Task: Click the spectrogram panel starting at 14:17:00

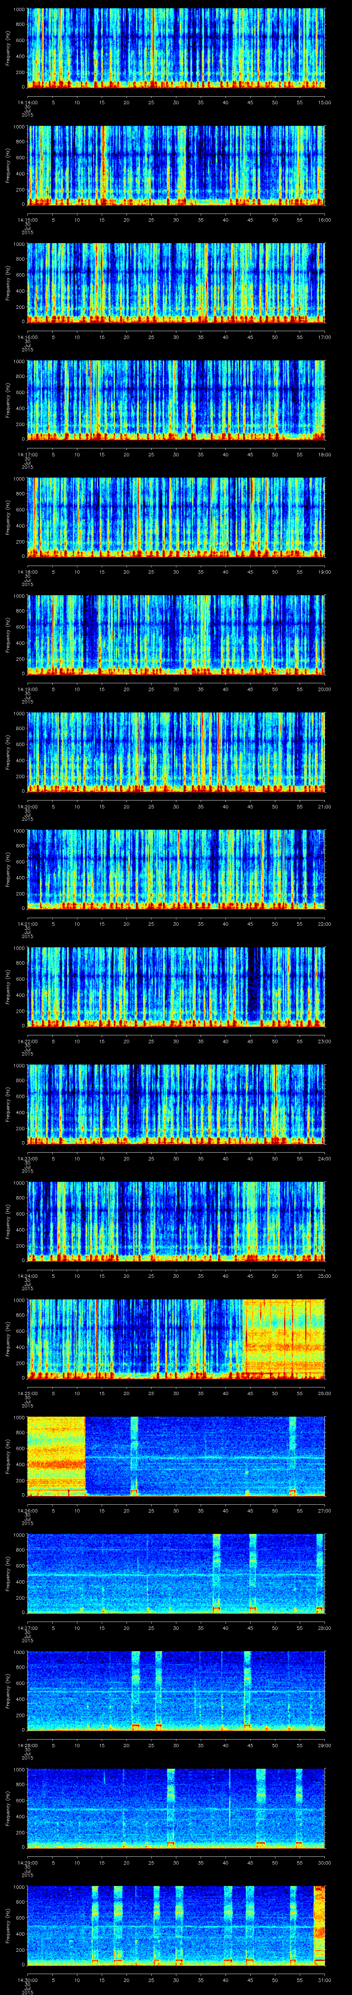Action: click(176, 400)
